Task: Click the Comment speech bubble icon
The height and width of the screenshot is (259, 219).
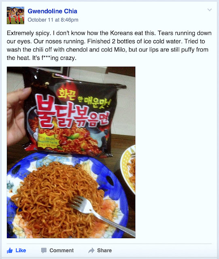Action: click(44, 251)
